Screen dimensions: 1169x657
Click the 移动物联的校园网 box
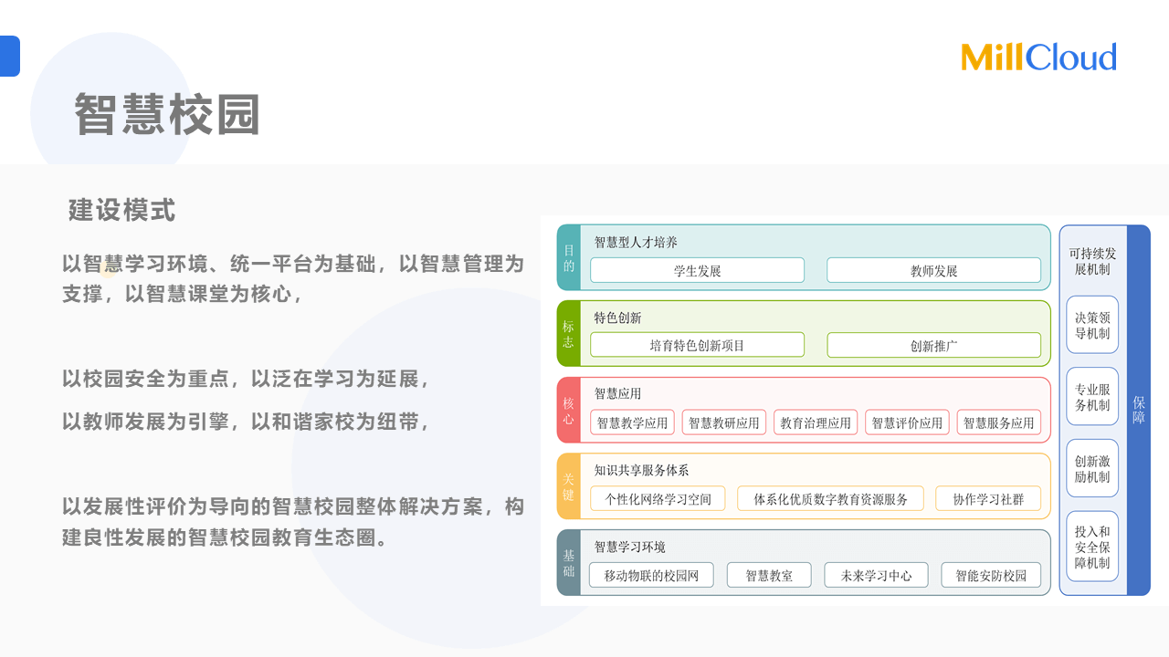[x=651, y=575]
